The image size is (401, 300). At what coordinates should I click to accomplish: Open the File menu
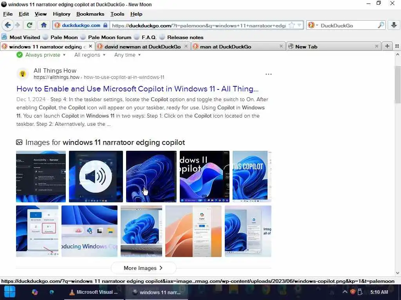8,14
